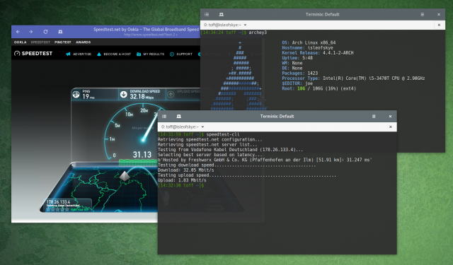Image resolution: width=453 pixels, height=265 pixels.
Task: Click the Packages: 1423 line
Action: tap(300, 73)
